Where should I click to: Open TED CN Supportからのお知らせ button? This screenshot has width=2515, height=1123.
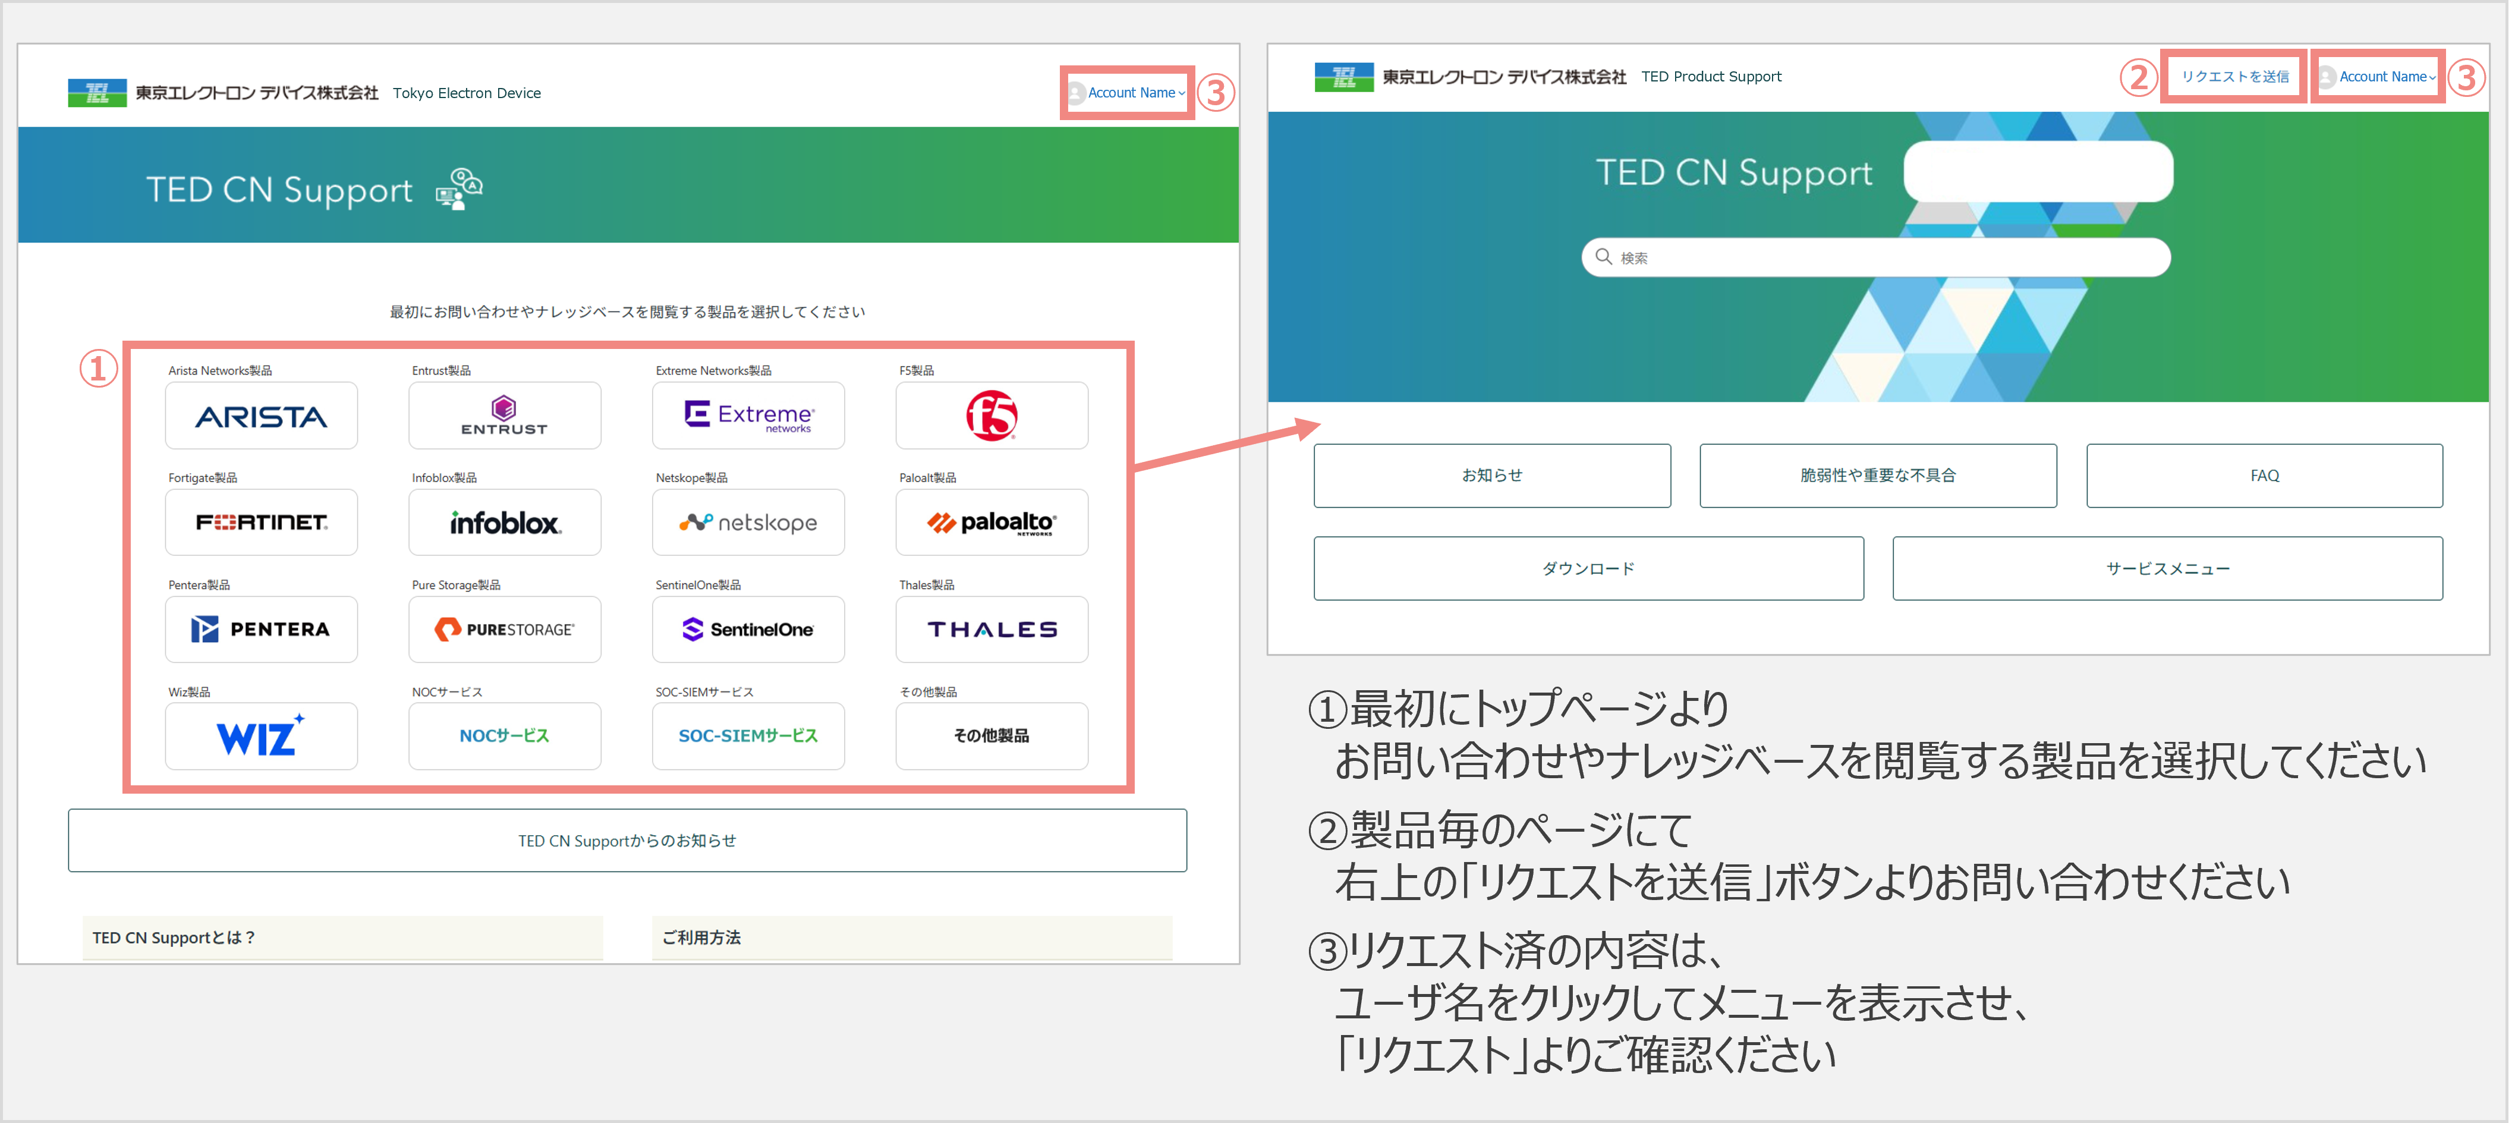tap(628, 841)
